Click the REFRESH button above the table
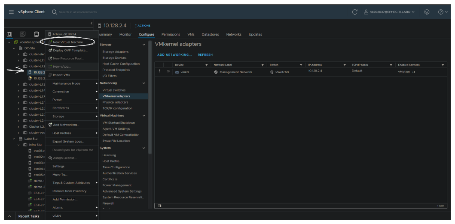The width and height of the screenshot is (455, 224). [205, 55]
